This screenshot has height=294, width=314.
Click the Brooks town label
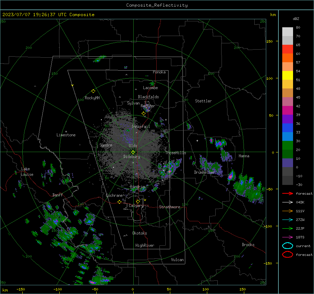coord(248,245)
